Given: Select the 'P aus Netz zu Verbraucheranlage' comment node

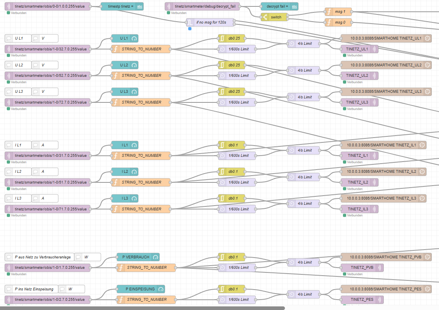Looking at the screenshot, I should (x=39, y=257).
